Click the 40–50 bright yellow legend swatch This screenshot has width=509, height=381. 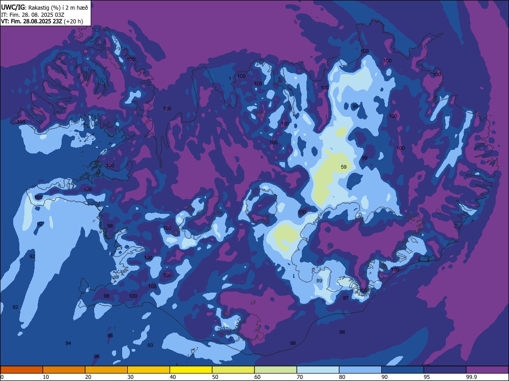point(191,370)
